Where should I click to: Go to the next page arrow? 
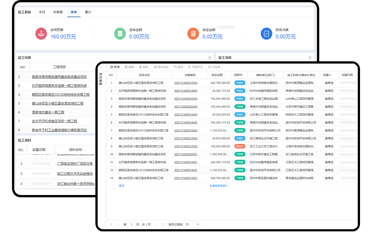point(155,225)
